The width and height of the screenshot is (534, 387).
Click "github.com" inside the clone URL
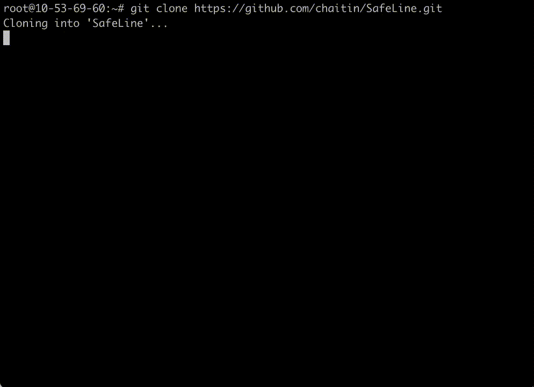pyautogui.click(x=277, y=9)
